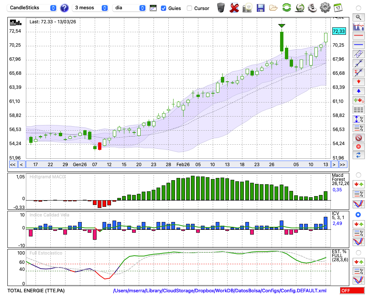Uncheck the Guies checkbox
The height and width of the screenshot is (296, 370).
pos(164,8)
